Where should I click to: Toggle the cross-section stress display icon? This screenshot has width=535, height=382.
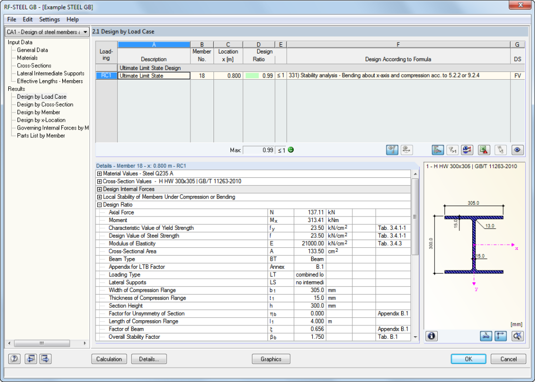coord(486,336)
